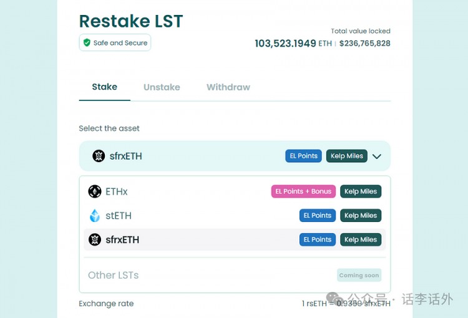This screenshot has width=468, height=318.
Task: Click the stETH droplet icon
Action: point(95,215)
